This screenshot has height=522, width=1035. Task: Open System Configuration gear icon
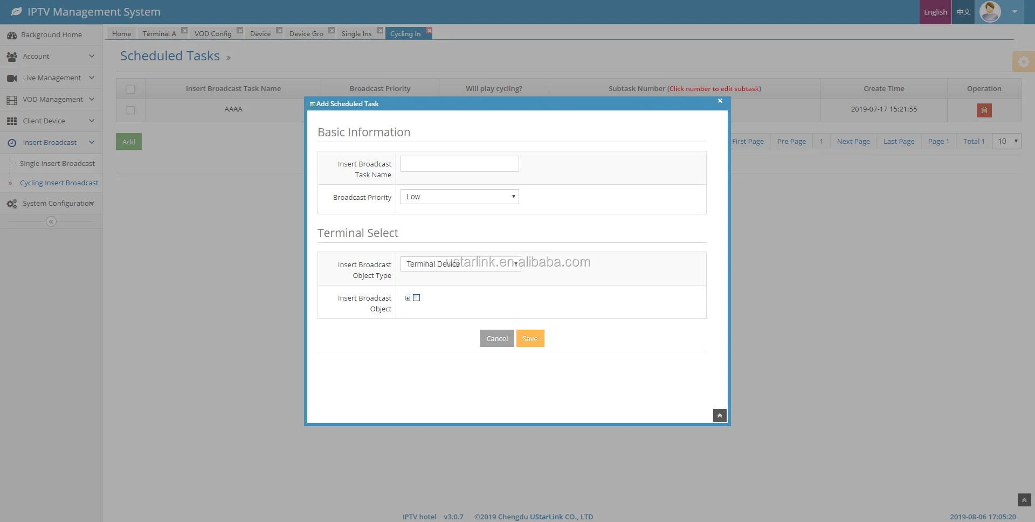click(x=12, y=203)
